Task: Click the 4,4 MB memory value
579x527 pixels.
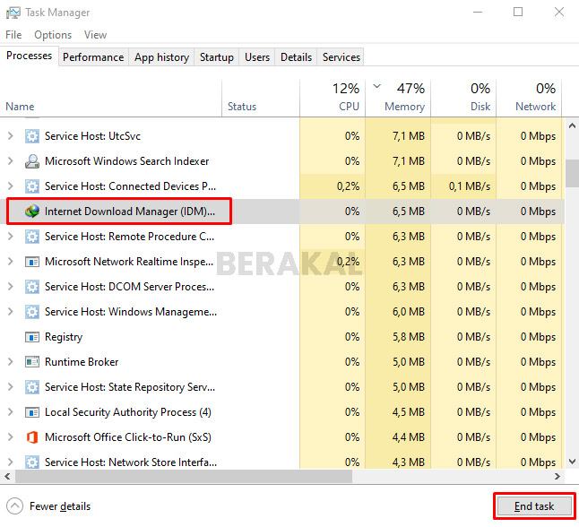Action: [409, 437]
